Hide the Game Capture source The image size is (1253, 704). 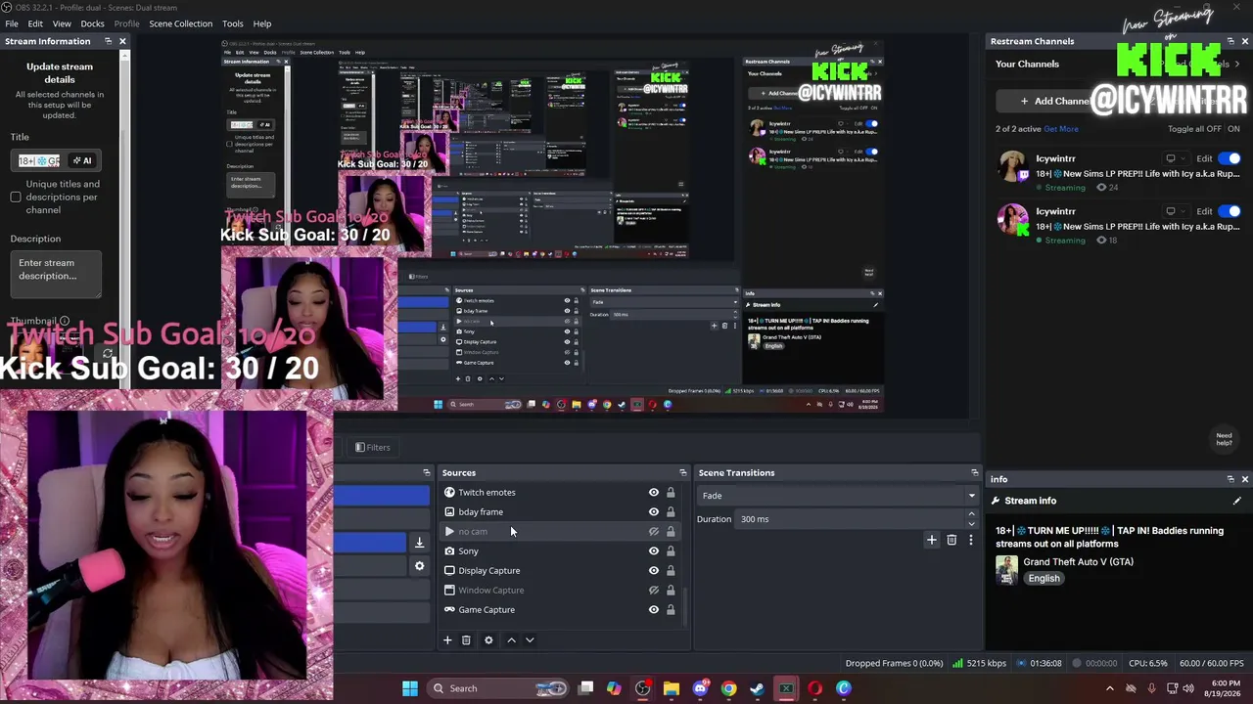[654, 610]
